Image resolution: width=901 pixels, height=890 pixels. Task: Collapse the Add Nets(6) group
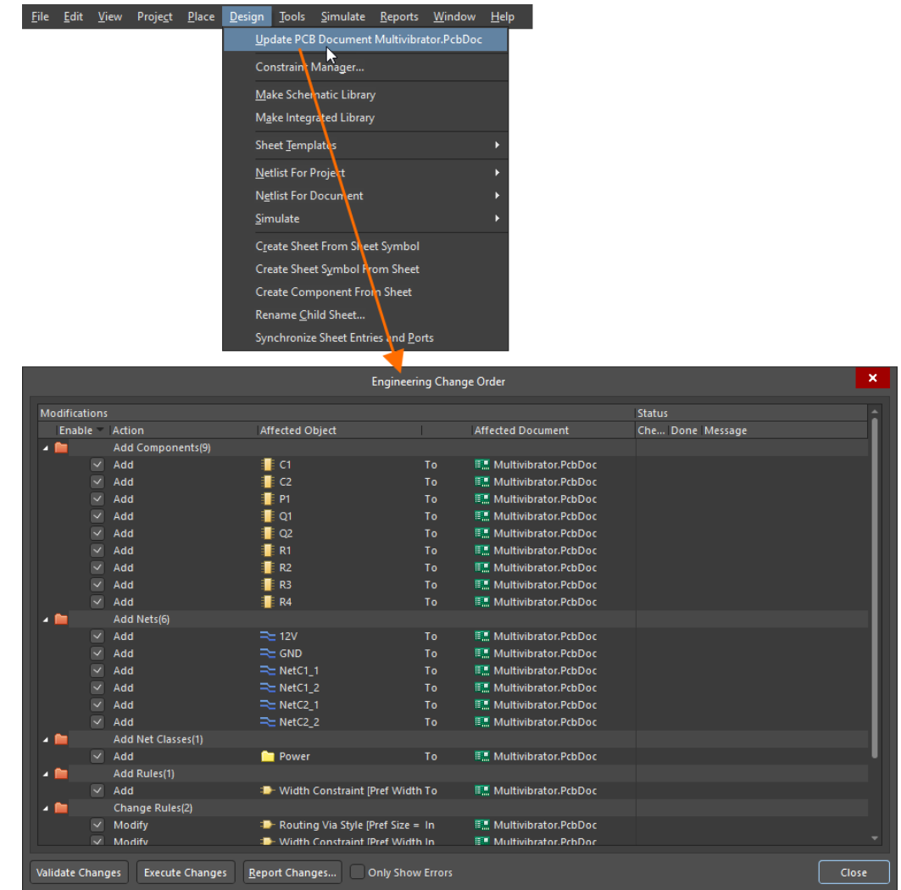pos(46,620)
